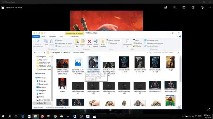This screenshot has width=213, height=119.
Task: Click the file list vertical scrollbar
Action: pyautogui.click(x=180, y=70)
